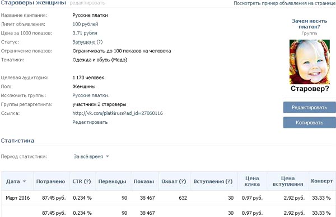Click the 'редактировать' link next to ad title
Viewport: 336px width, 217px height.
click(x=87, y=3)
